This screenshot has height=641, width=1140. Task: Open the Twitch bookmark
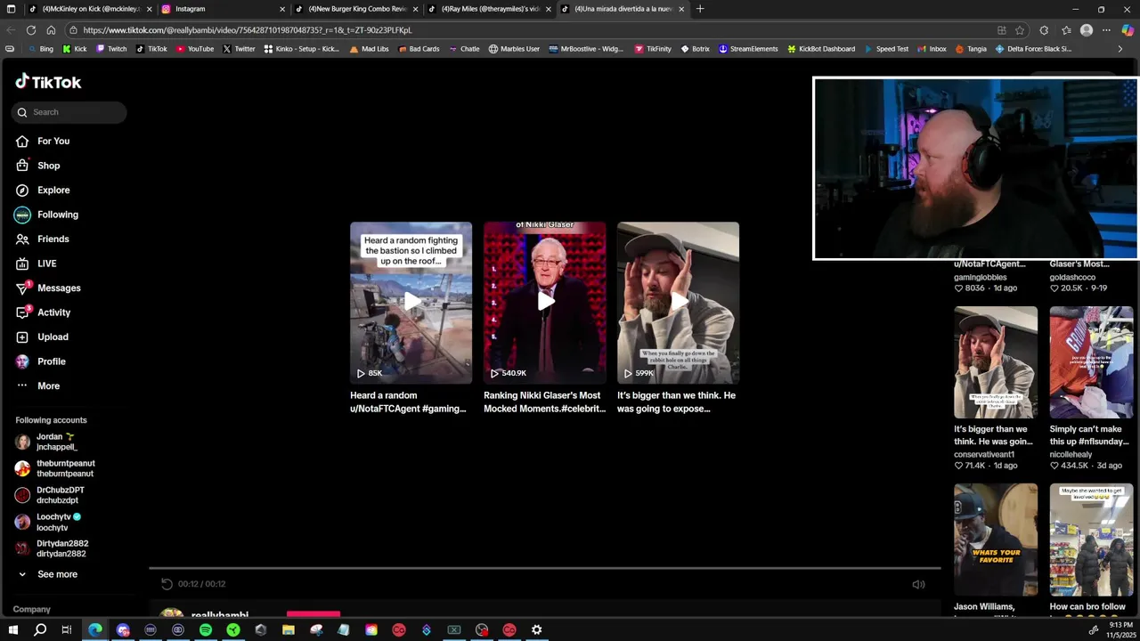[x=110, y=49]
